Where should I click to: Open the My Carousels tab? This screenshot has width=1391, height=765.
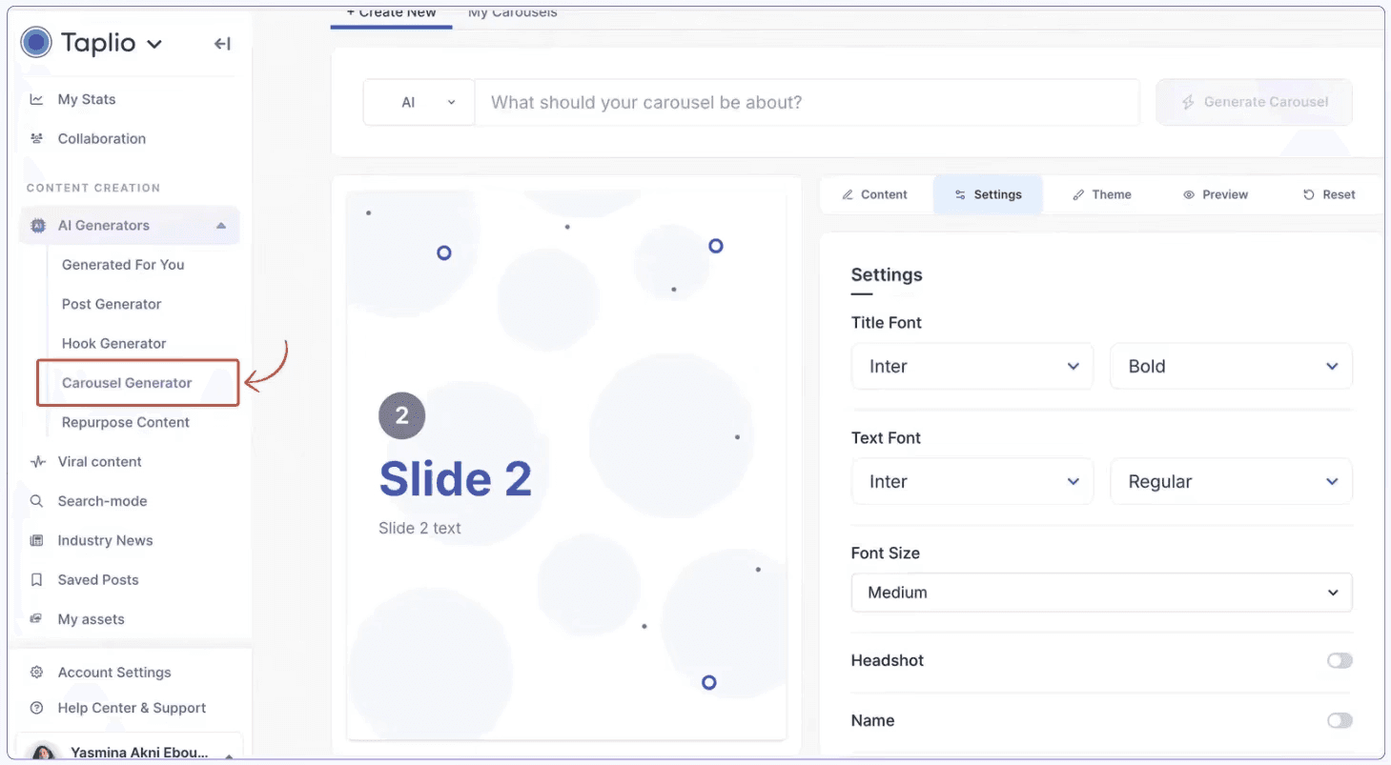pyautogui.click(x=512, y=12)
